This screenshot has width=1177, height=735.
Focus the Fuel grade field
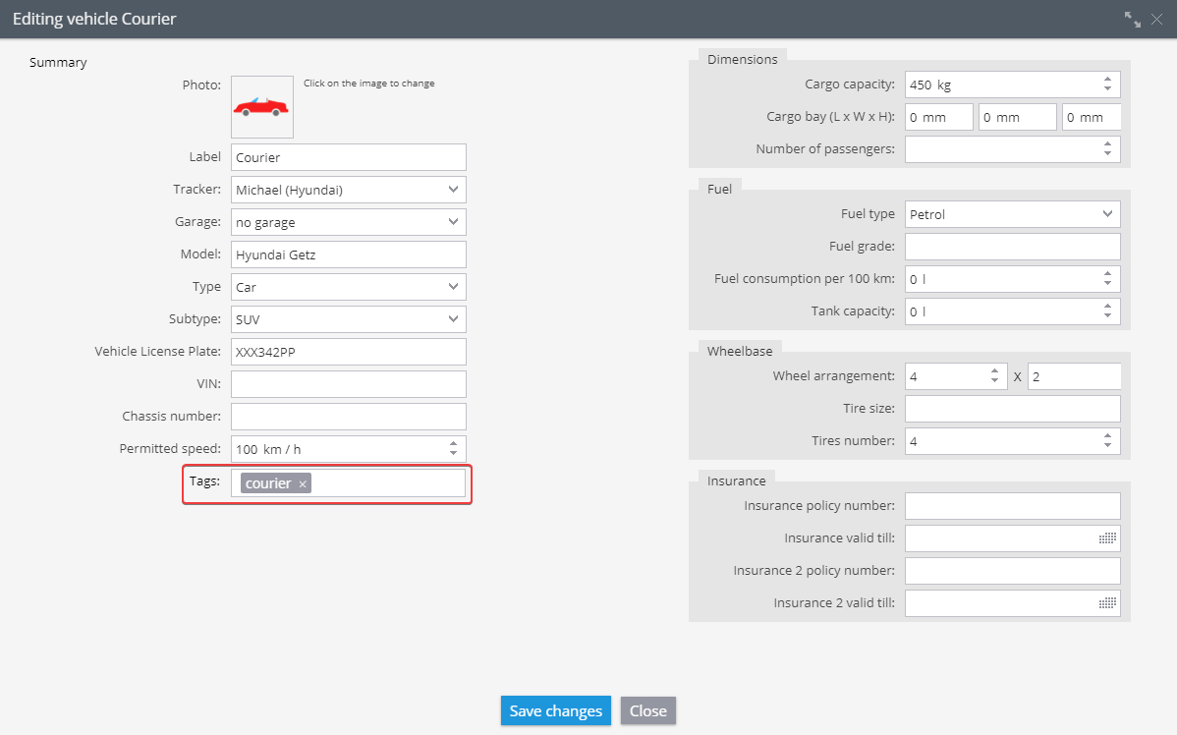[1013, 247]
